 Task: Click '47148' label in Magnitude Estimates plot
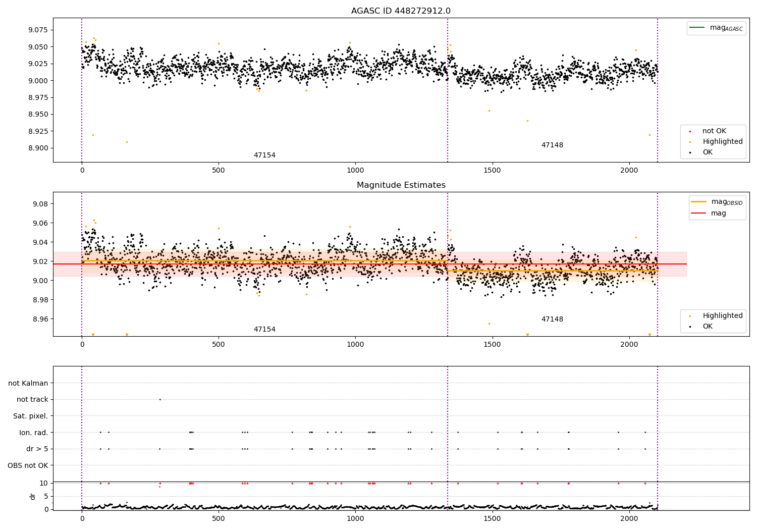(552, 320)
